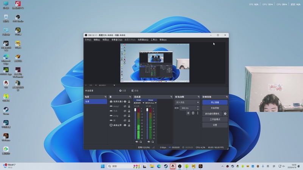Toggle lock on 视频采集设备 source
The width and height of the screenshot is (303, 170).
click(129, 102)
